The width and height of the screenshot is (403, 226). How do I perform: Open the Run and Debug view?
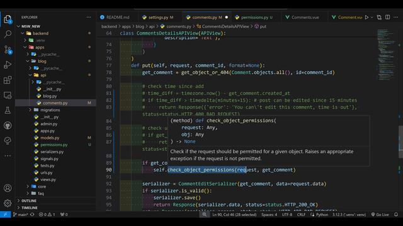[x=8, y=65]
